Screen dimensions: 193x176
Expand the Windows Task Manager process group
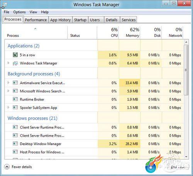[x=8, y=63]
